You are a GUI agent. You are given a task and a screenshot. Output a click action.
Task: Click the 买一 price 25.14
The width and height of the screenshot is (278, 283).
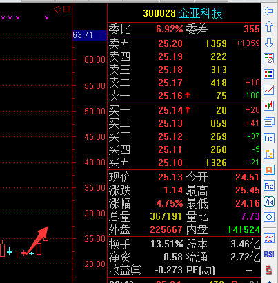point(170,110)
